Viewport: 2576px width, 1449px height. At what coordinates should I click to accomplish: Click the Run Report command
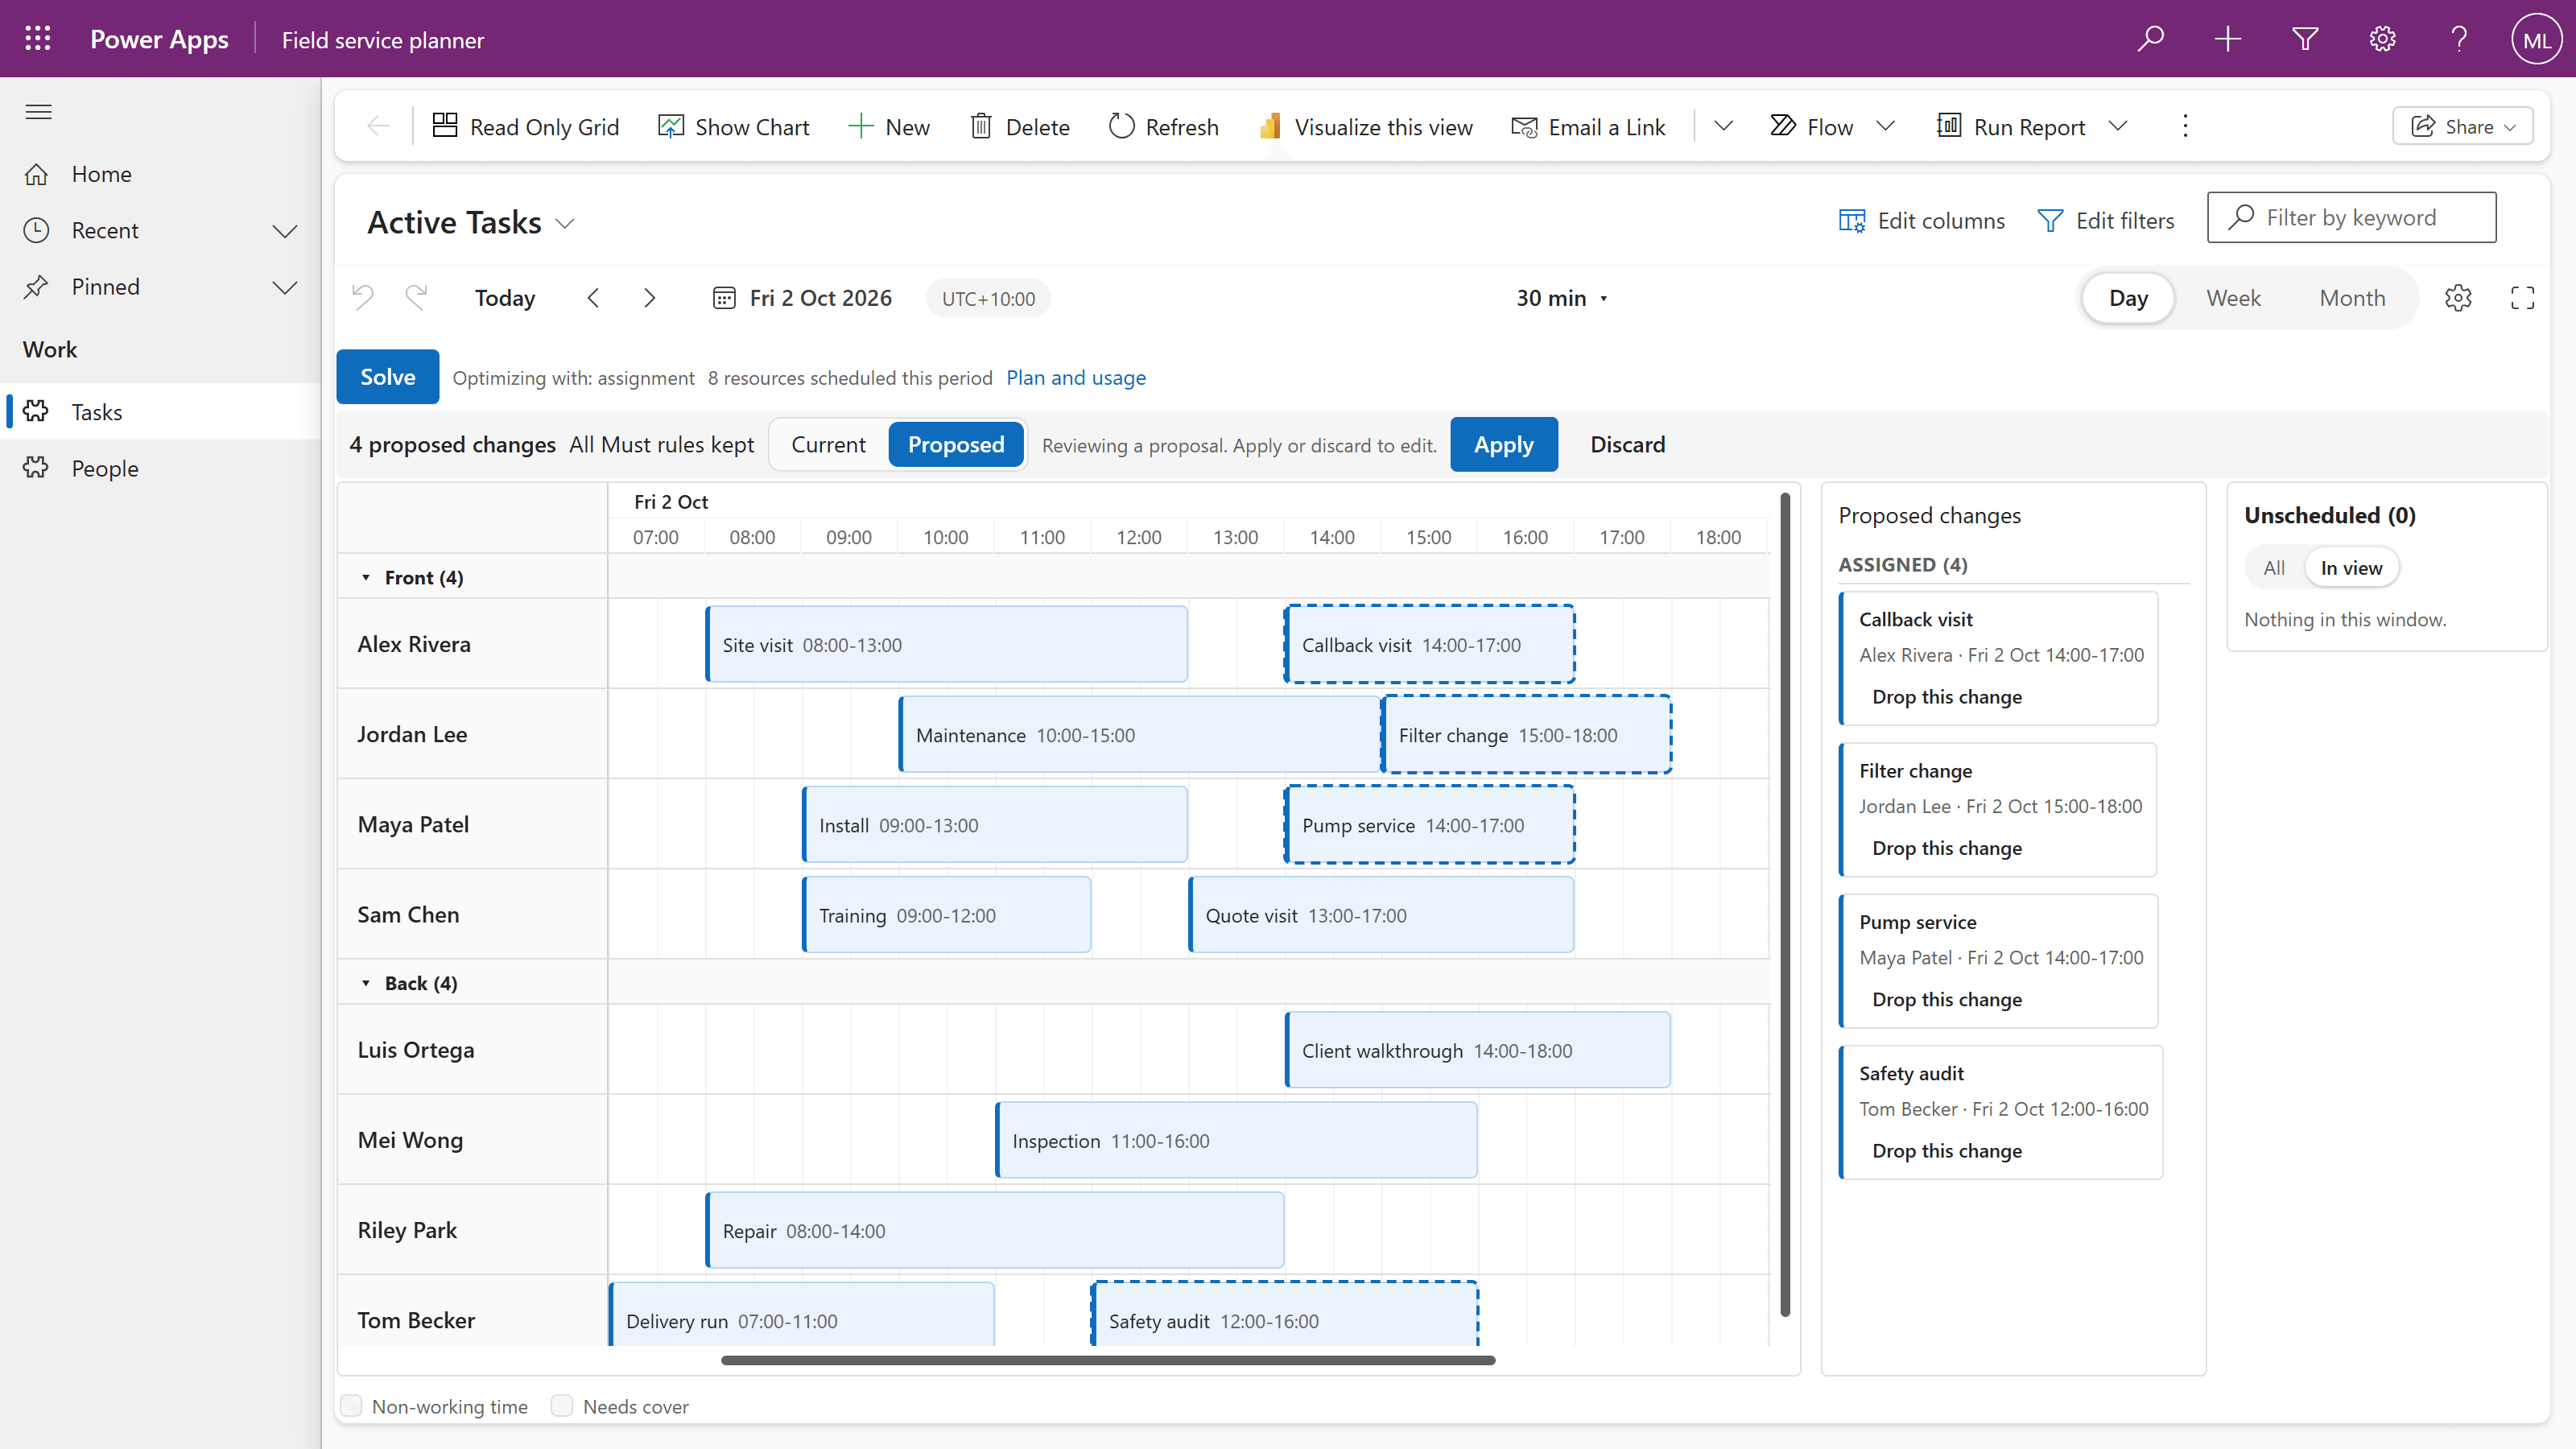[x=2011, y=126]
